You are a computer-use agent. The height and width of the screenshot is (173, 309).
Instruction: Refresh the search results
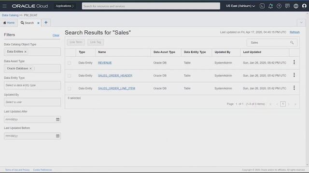pos(295,32)
